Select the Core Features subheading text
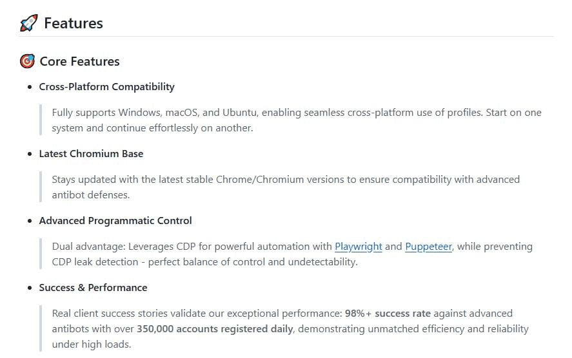This screenshot has width=572, height=358. (x=79, y=62)
